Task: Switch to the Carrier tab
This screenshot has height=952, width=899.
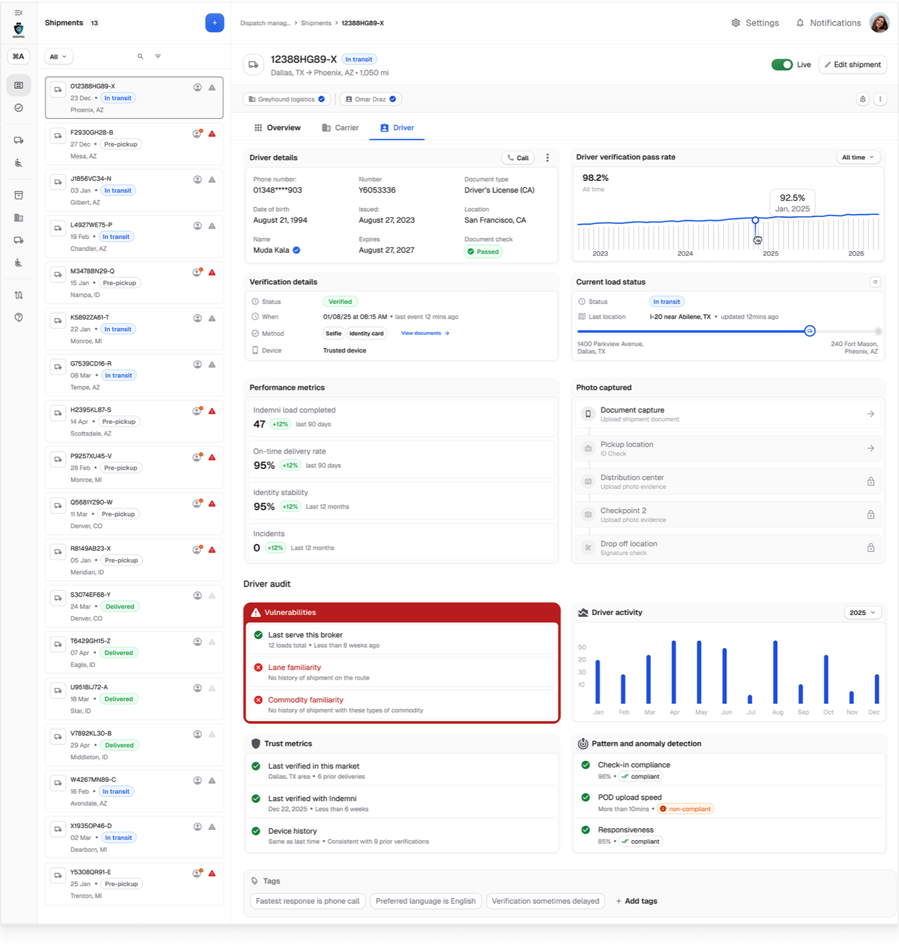Action: tap(340, 128)
